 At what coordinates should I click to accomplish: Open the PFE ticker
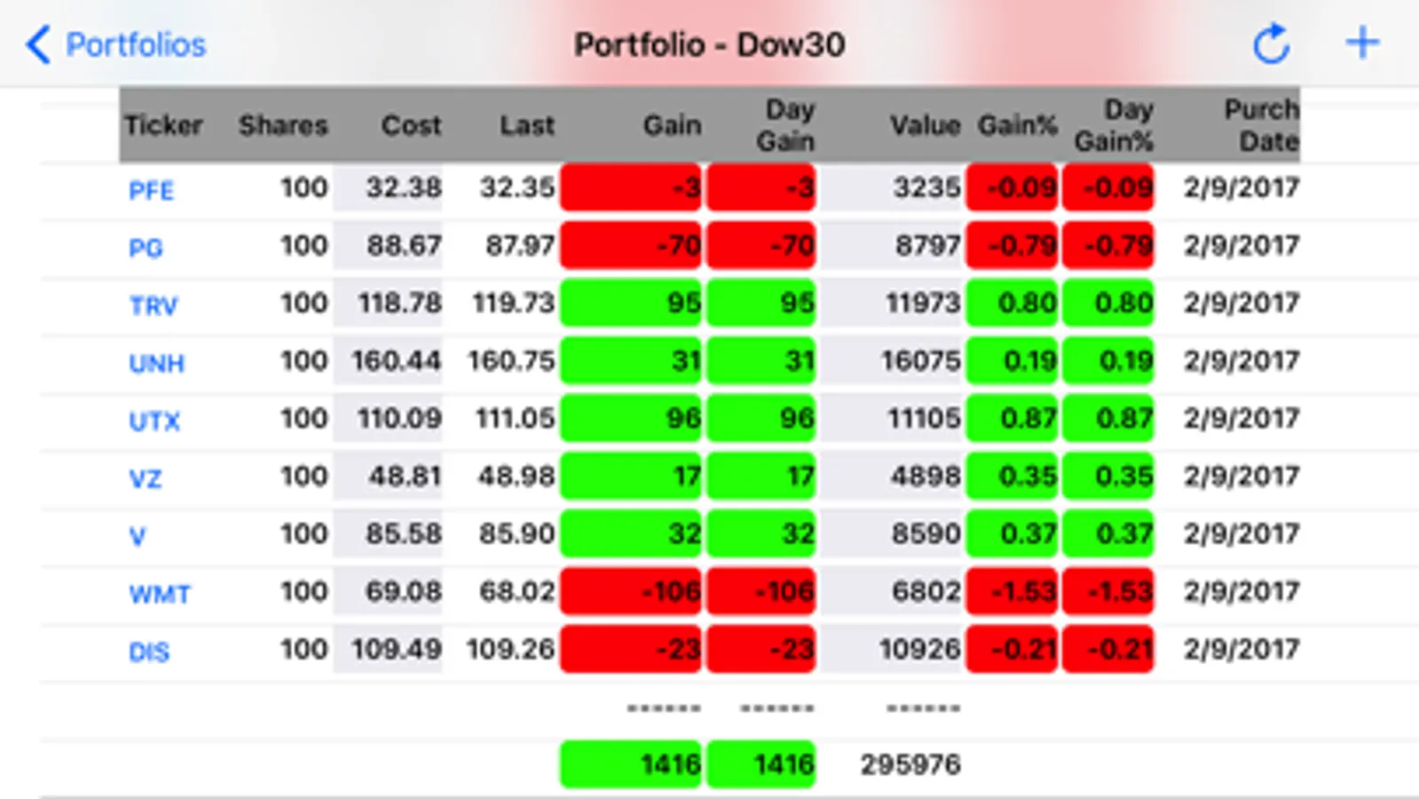pyautogui.click(x=151, y=190)
